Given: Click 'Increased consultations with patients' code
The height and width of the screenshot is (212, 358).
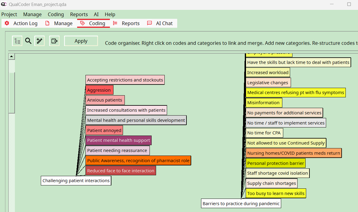Looking at the screenshot, I should 126,110.
